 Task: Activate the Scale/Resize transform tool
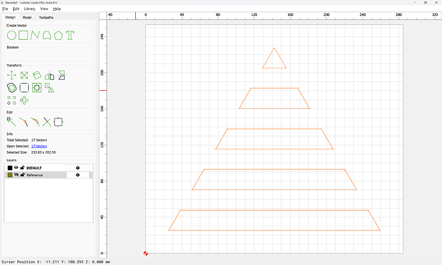pos(24,75)
